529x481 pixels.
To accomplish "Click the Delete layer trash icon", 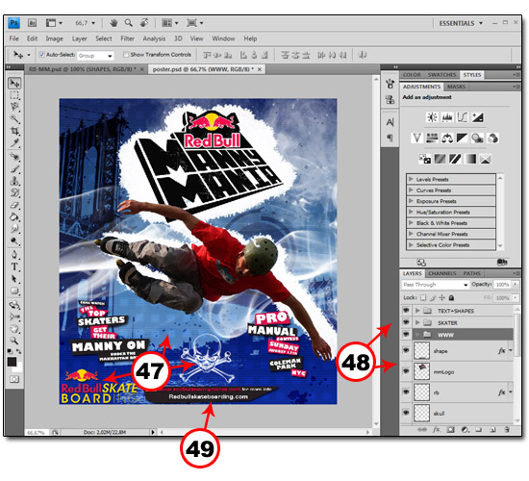I will click(507, 430).
